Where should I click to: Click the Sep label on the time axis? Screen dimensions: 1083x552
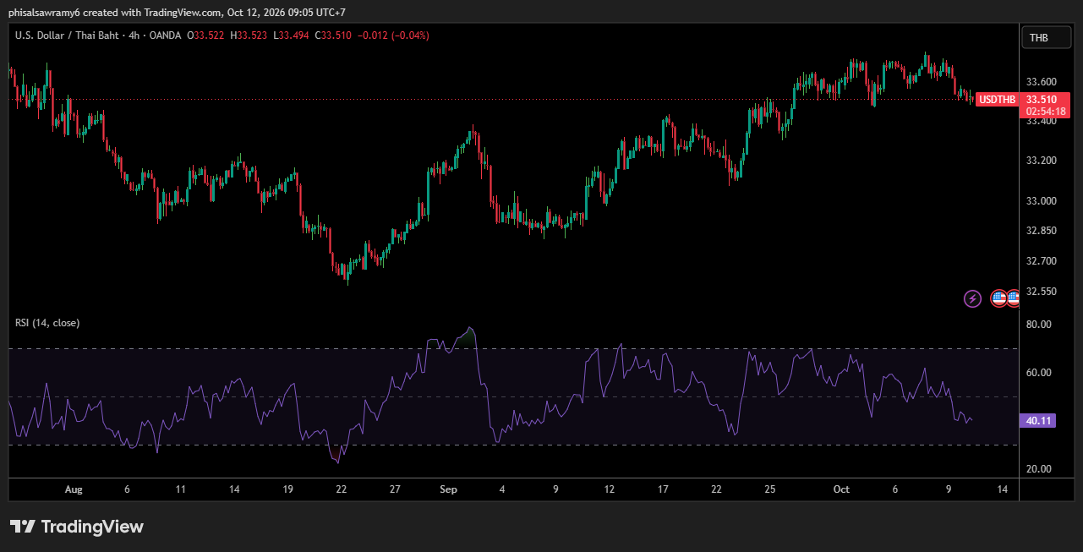449,489
